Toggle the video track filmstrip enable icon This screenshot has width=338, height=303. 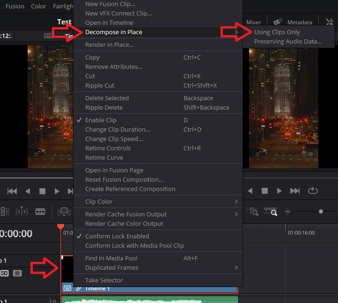17,273
